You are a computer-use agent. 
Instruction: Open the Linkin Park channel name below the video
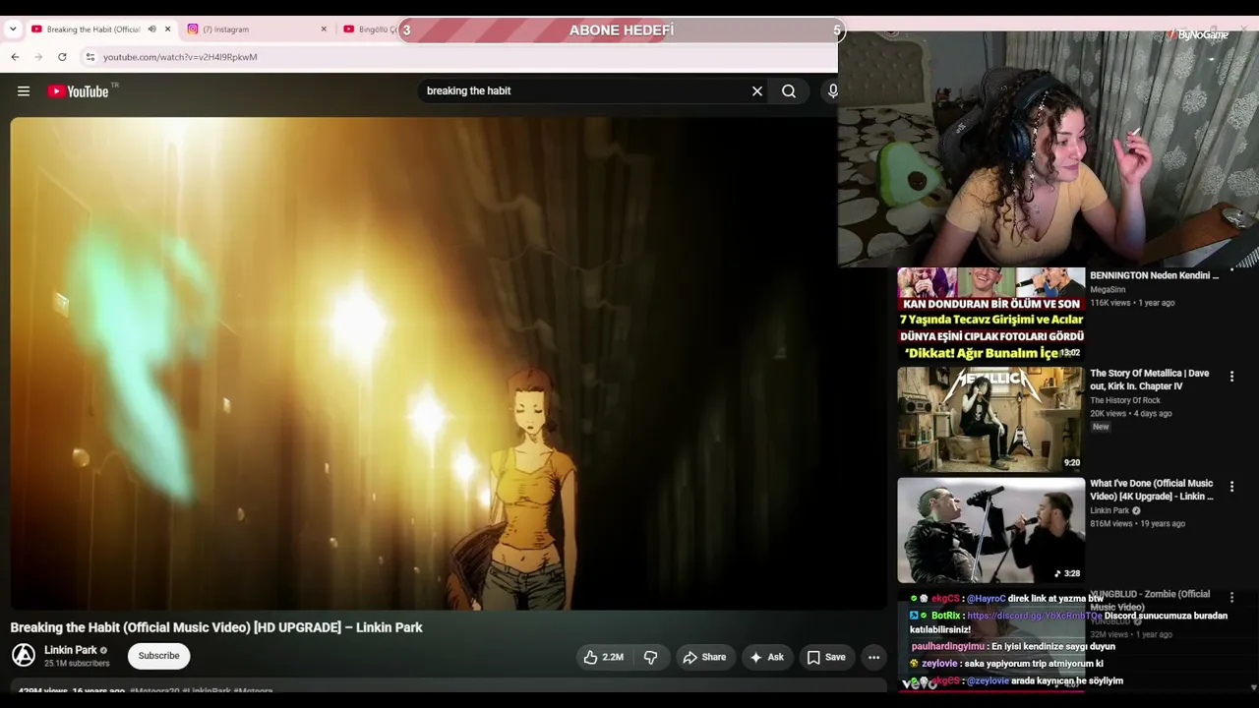(x=71, y=650)
